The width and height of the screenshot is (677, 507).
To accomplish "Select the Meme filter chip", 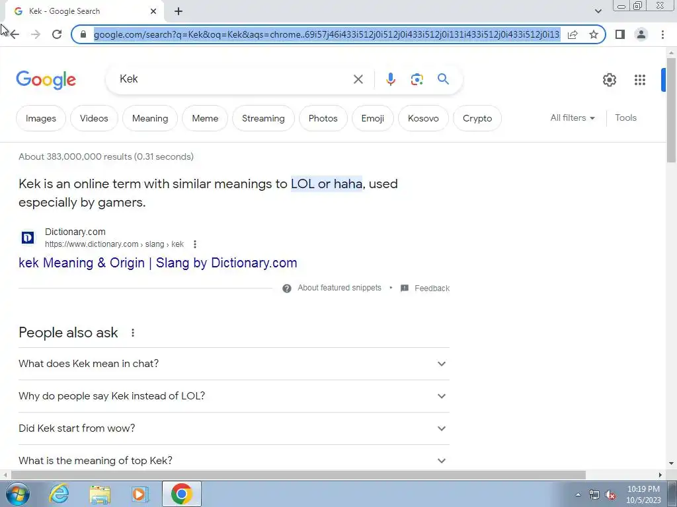I will [x=205, y=118].
